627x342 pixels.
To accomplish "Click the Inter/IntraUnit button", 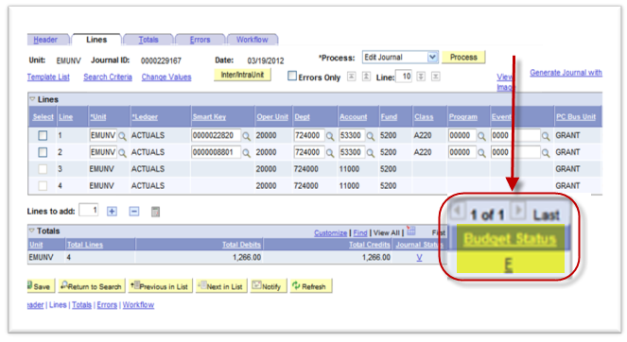I will pos(242,75).
